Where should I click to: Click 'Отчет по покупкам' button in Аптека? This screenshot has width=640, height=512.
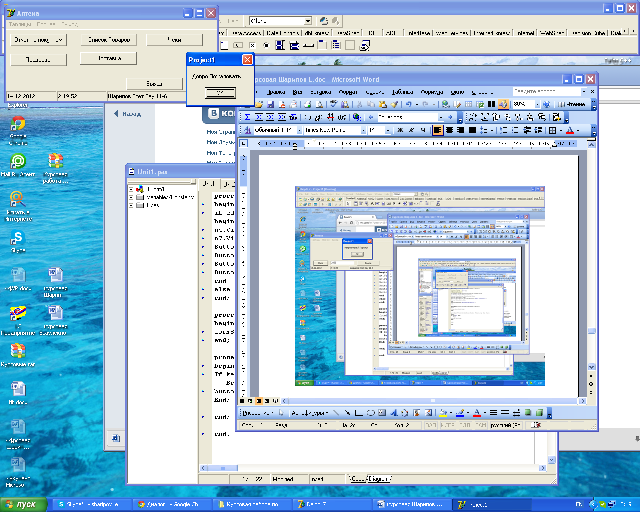(39, 40)
